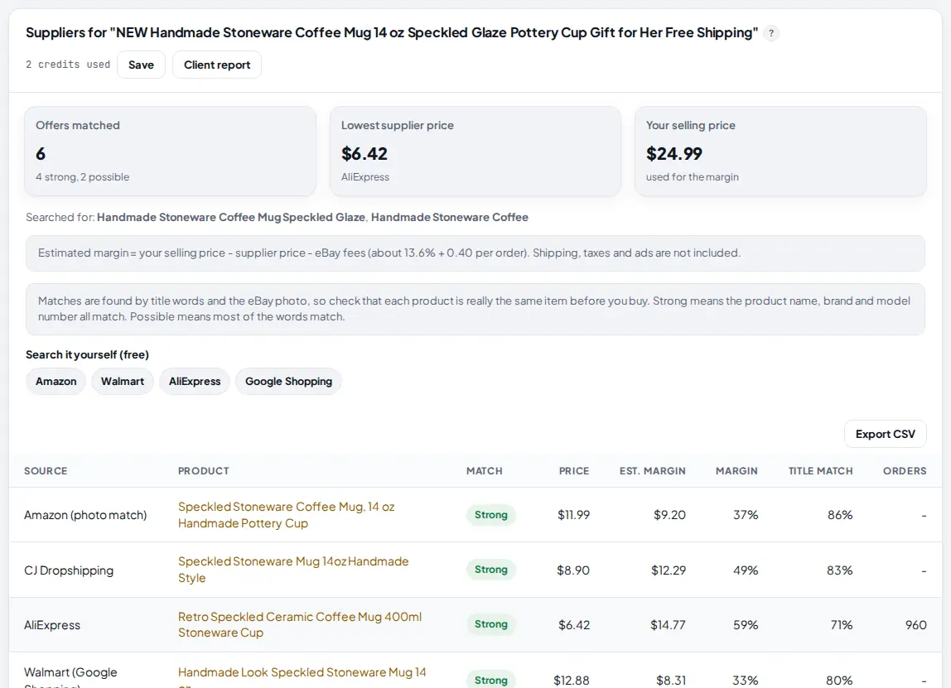Open the AliExpress free search pill
951x688 pixels.
click(195, 382)
